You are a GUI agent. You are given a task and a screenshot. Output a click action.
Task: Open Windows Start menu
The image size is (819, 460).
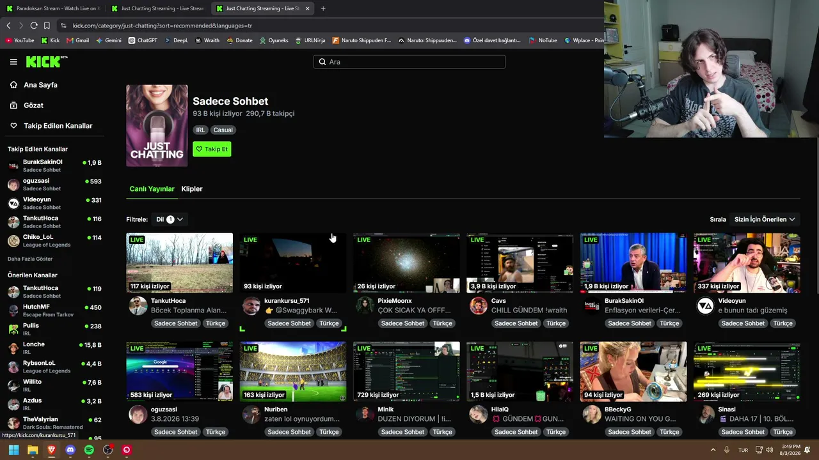click(x=13, y=450)
